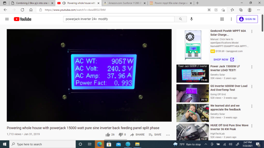Open options for Power Jack 15000W video
Screen dimensions: 264x148
[252, 67]
